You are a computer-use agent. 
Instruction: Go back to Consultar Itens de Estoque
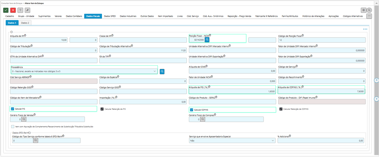pos(12,3)
